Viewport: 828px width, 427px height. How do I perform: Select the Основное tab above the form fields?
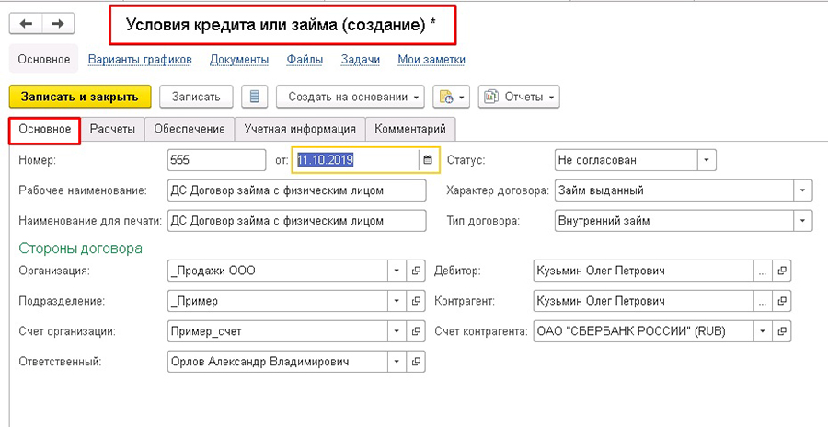click(x=44, y=129)
